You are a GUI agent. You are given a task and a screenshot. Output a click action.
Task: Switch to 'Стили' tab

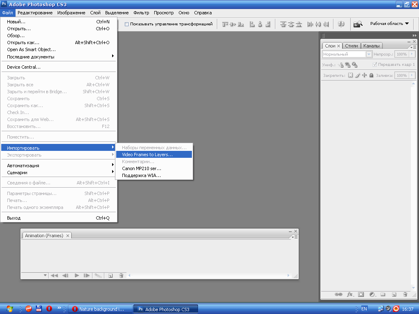[351, 46]
